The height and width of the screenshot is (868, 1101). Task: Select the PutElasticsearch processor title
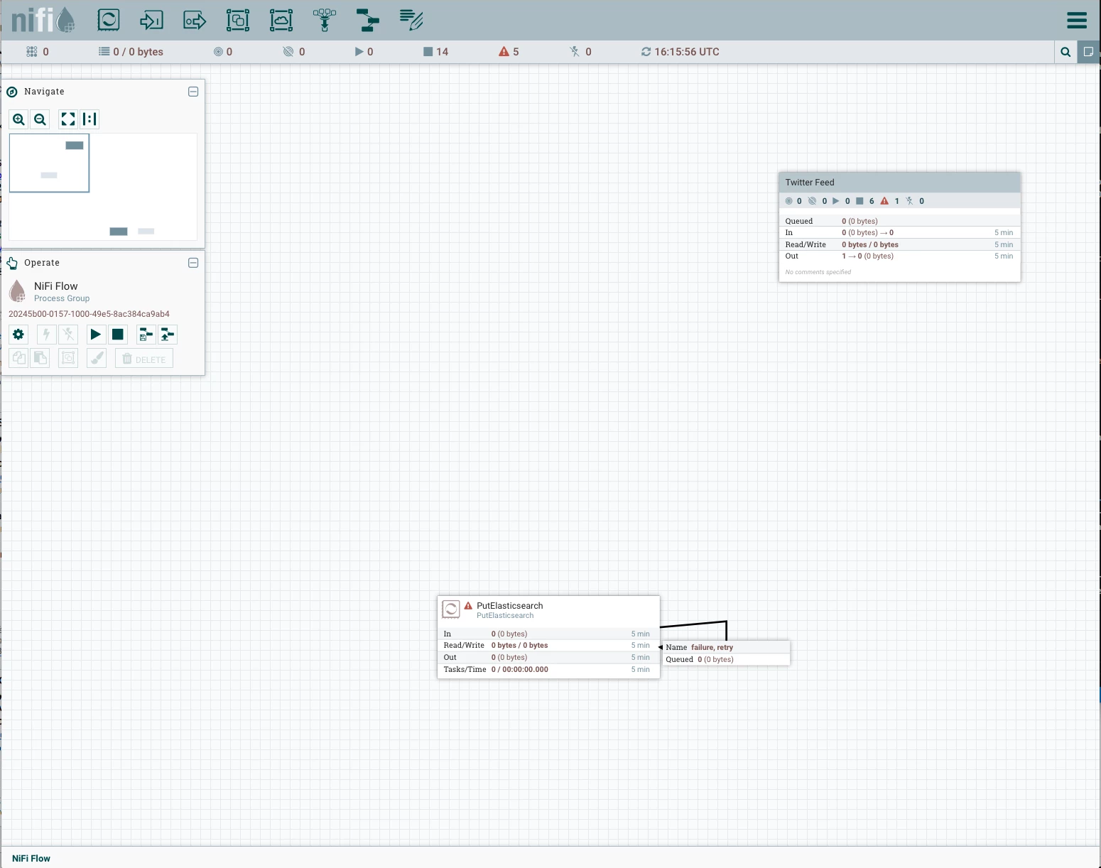click(x=510, y=606)
